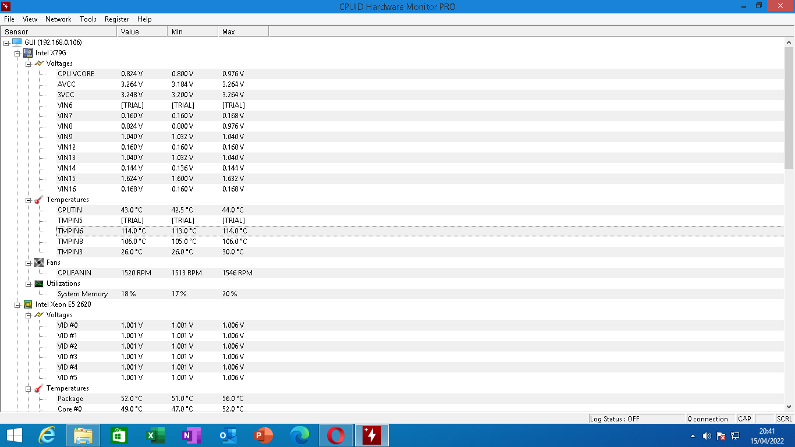
Task: Click the CPU chip icon for Xeon E5 2620
Action: [x=27, y=304]
